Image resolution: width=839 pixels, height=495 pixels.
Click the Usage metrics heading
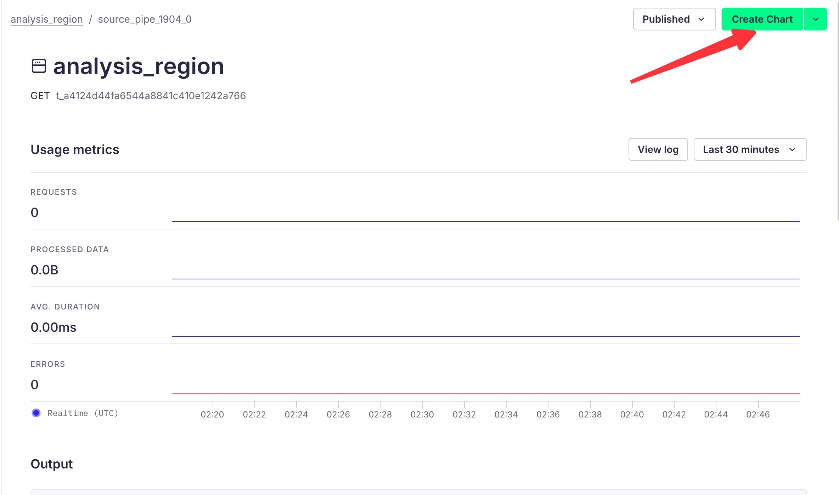click(x=75, y=149)
